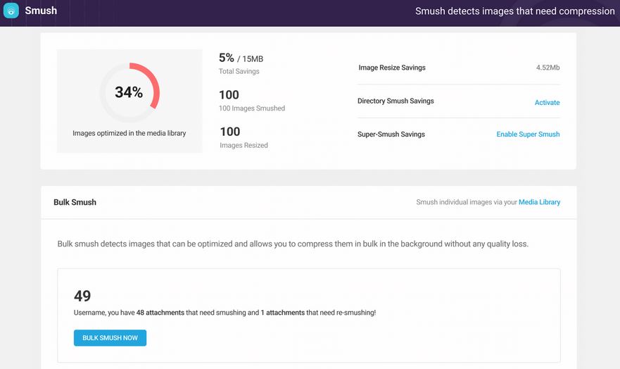This screenshot has width=620, height=369.
Task: Click the header tagline about compression
Action: point(515,11)
